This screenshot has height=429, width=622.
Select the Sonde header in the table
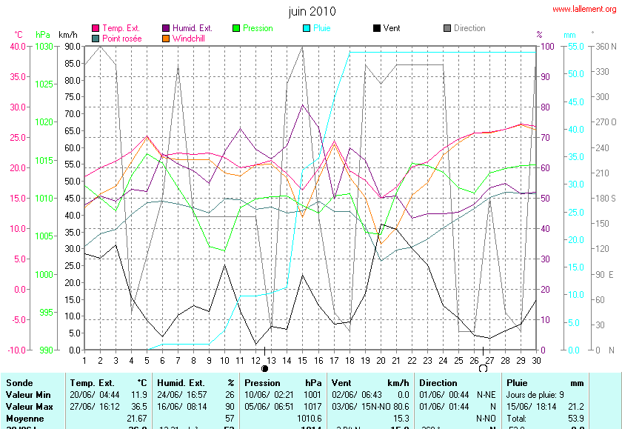tap(19, 383)
